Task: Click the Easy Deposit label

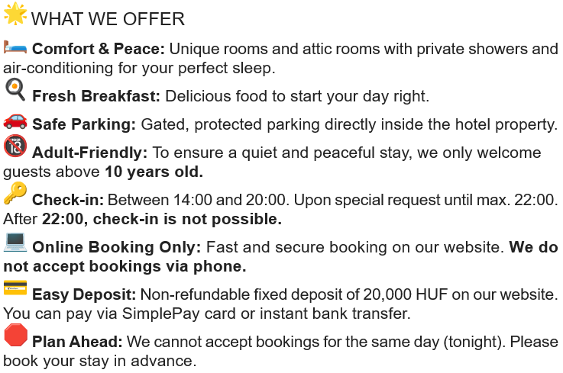Action: tap(84, 294)
